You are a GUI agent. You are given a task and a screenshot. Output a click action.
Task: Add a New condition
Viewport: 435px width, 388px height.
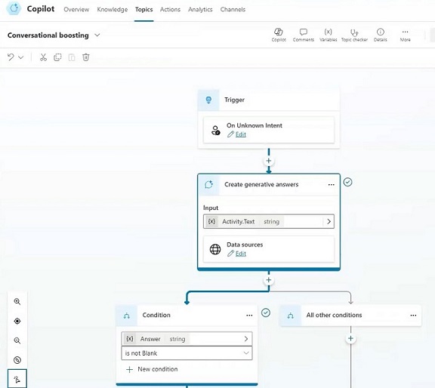(x=152, y=369)
